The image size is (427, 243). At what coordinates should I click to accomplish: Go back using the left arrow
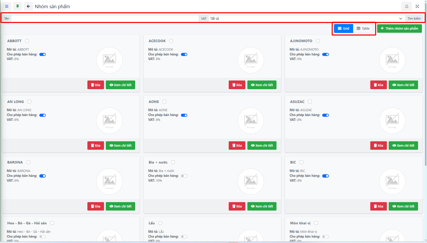28,6
